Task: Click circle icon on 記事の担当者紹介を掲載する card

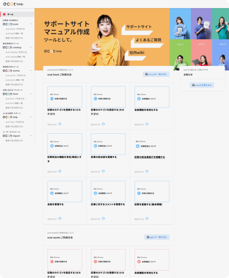Action: (x=147, y=171)
